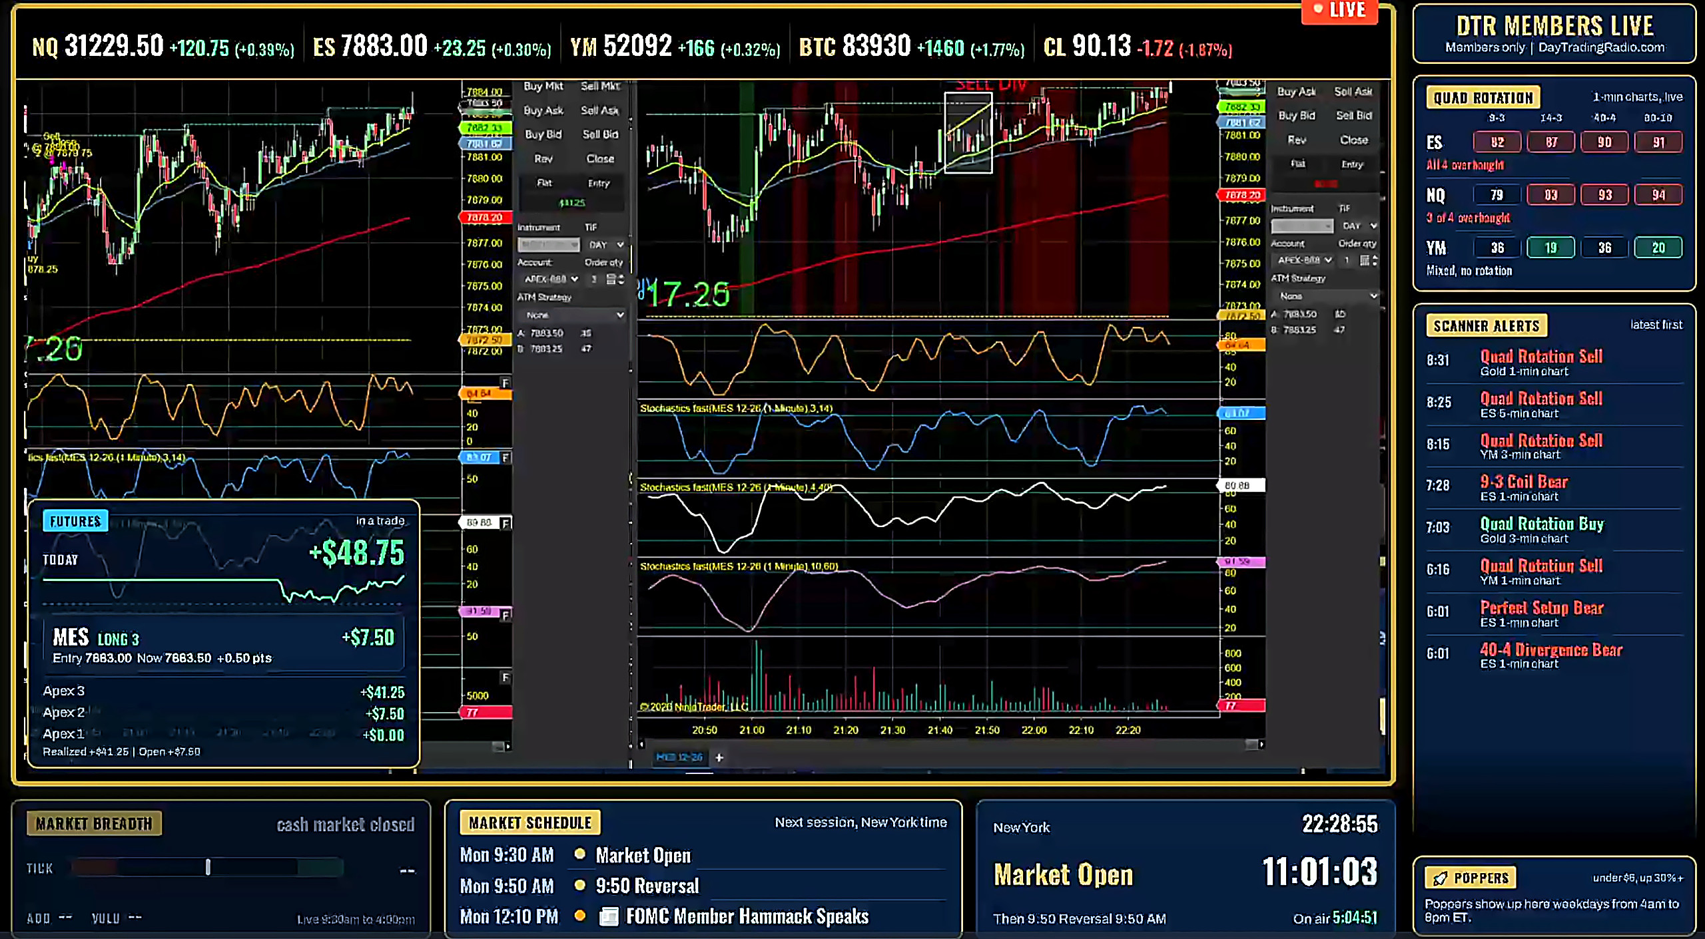
Task: Click left scroll arrow of chart time scrollbar
Action: pyautogui.click(x=641, y=744)
